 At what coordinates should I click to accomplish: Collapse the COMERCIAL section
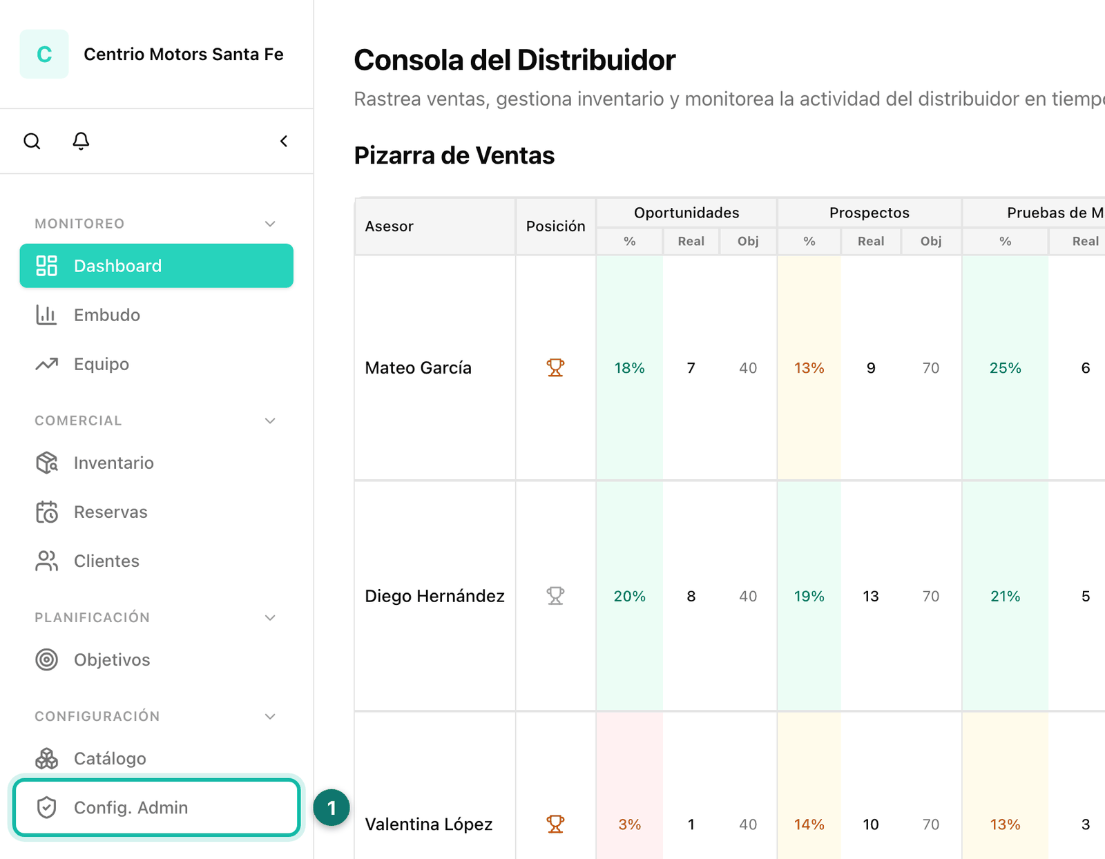tap(270, 421)
